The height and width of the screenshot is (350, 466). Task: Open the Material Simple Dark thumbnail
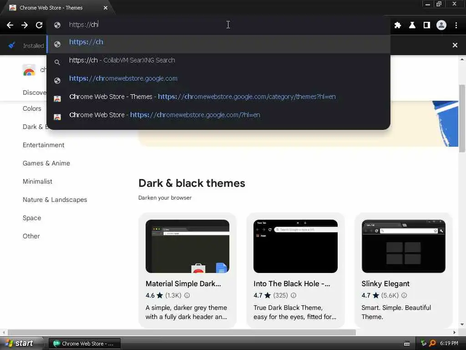pos(187,246)
